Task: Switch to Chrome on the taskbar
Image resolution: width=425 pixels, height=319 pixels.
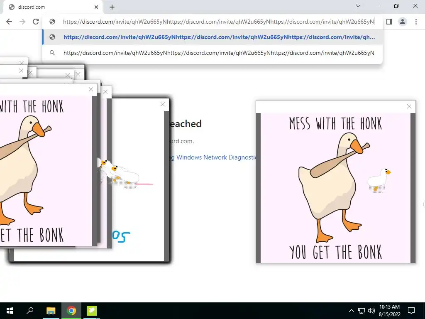Action: point(71,311)
